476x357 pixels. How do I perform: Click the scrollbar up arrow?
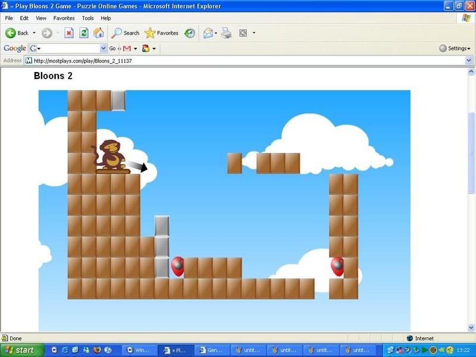[x=471, y=71]
